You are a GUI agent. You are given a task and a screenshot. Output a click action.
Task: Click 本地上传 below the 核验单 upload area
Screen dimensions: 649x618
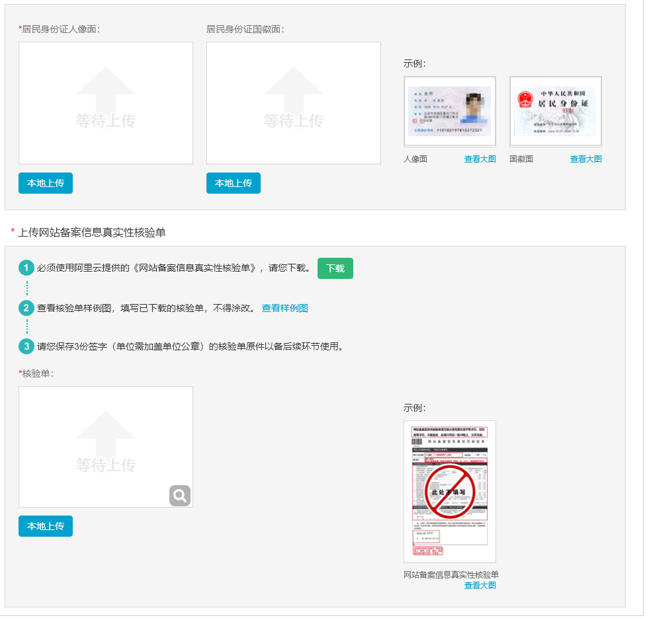coord(45,526)
